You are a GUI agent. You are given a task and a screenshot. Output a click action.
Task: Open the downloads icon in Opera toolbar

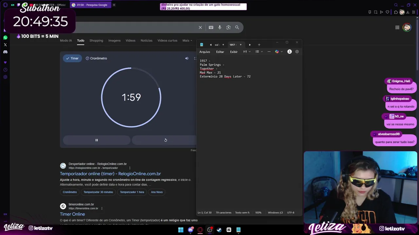(408, 12)
